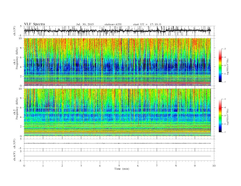The height and width of the screenshot is (186, 241).
Task: Click time axis tick label "7"
Action: click(x=157, y=166)
